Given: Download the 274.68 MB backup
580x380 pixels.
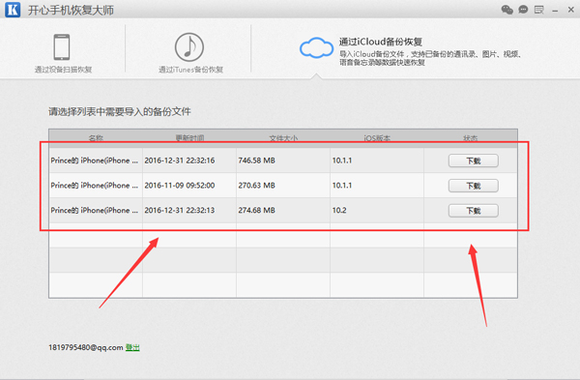Looking at the screenshot, I should pyautogui.click(x=473, y=211).
